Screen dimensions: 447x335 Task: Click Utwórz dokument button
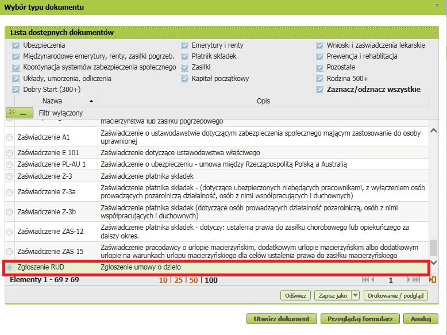pos(282,319)
